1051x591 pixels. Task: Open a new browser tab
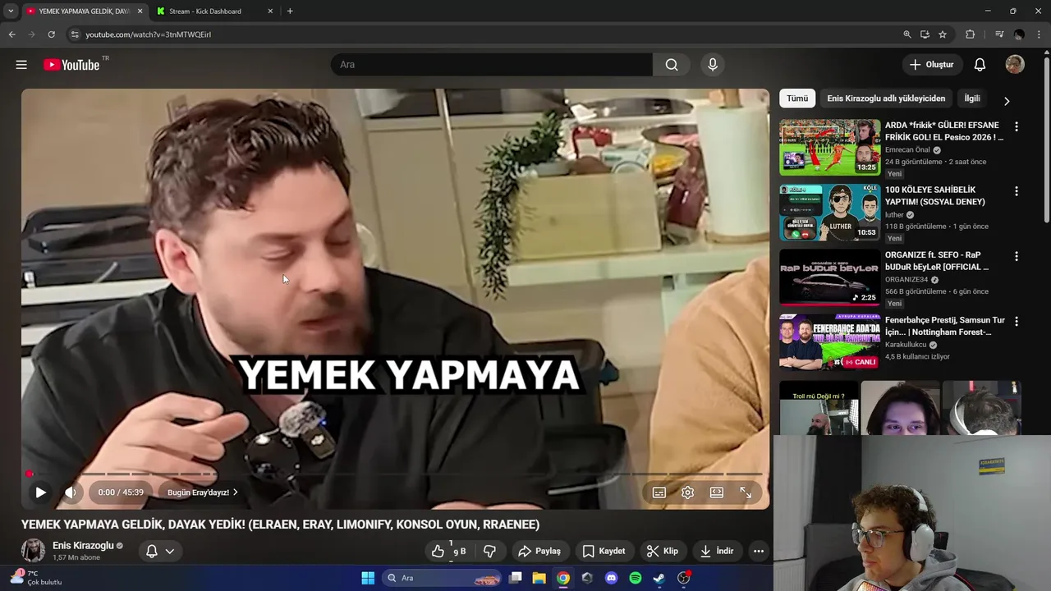tap(290, 11)
